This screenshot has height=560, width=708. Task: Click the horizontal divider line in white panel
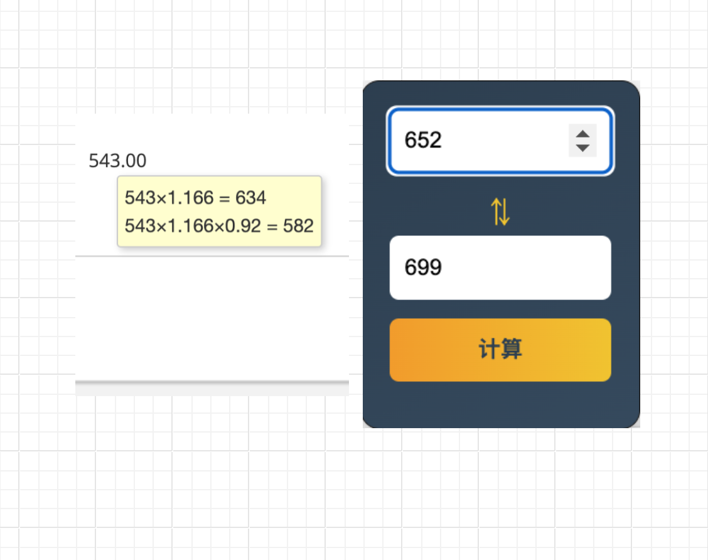click(212, 256)
